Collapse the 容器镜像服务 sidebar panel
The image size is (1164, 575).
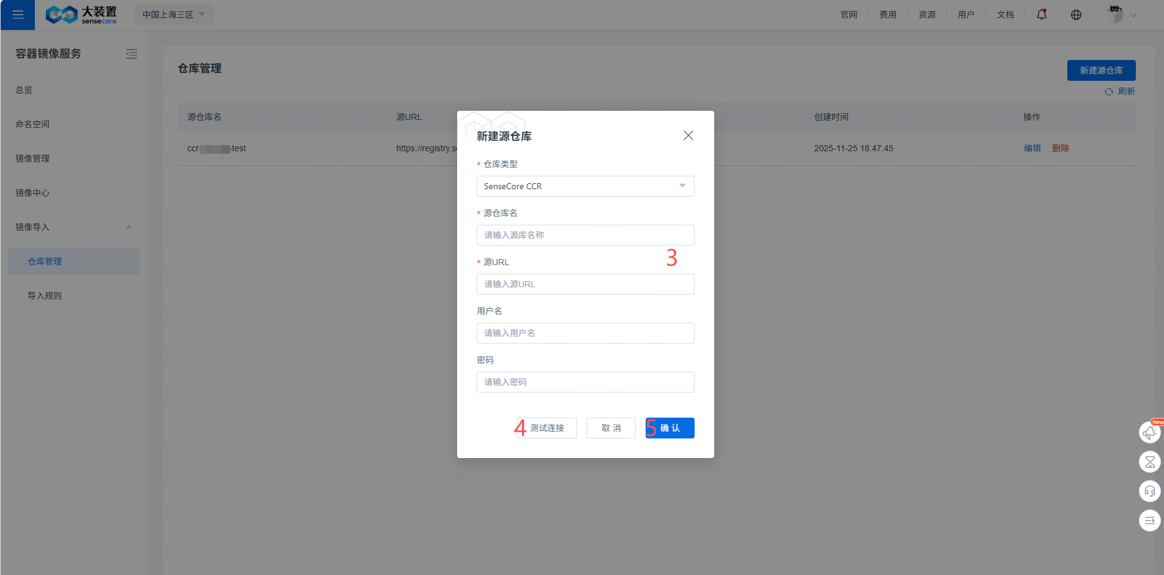[132, 54]
